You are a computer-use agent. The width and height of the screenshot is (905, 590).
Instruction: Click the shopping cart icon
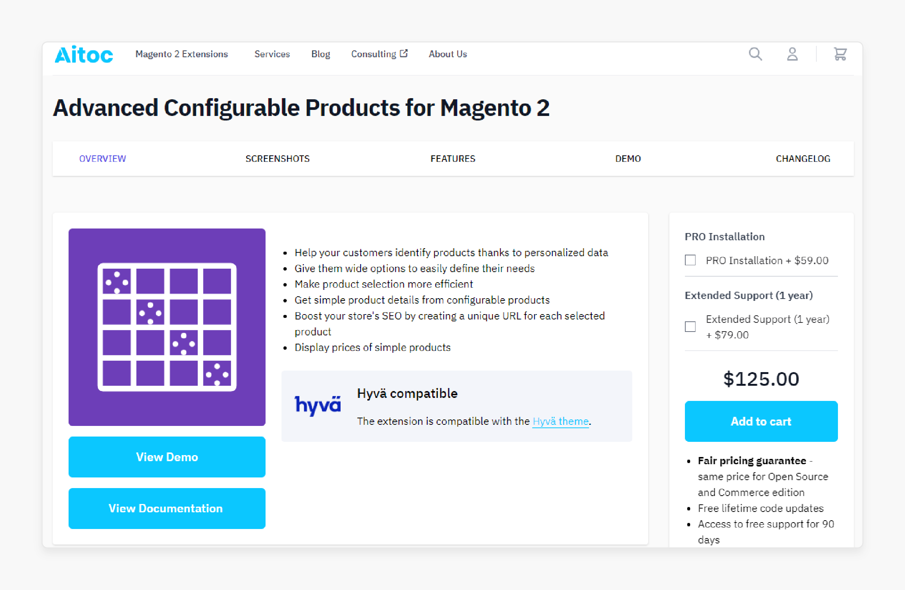840,54
